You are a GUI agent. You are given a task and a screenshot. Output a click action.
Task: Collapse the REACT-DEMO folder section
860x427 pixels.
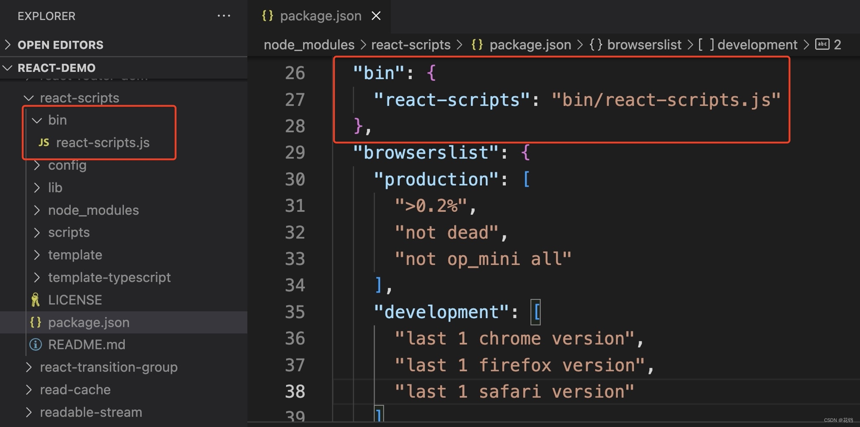123,68
